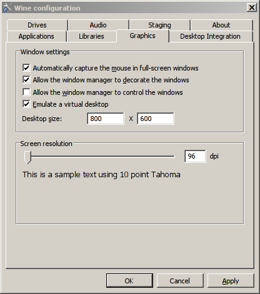Open the Desktop Integration tab
The width and height of the screenshot is (260, 294).
210,36
